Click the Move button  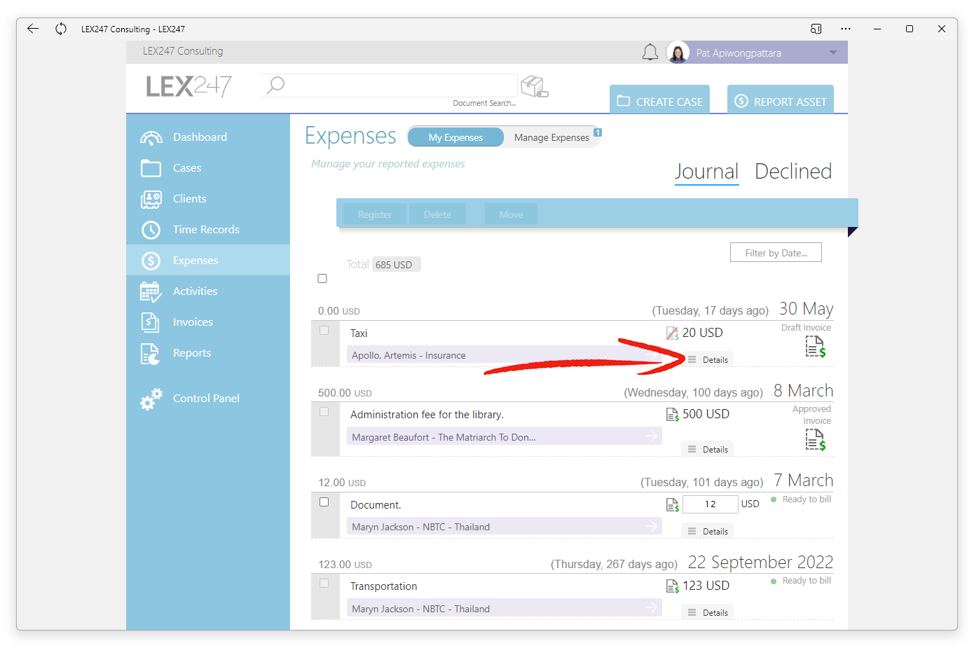pyautogui.click(x=511, y=214)
